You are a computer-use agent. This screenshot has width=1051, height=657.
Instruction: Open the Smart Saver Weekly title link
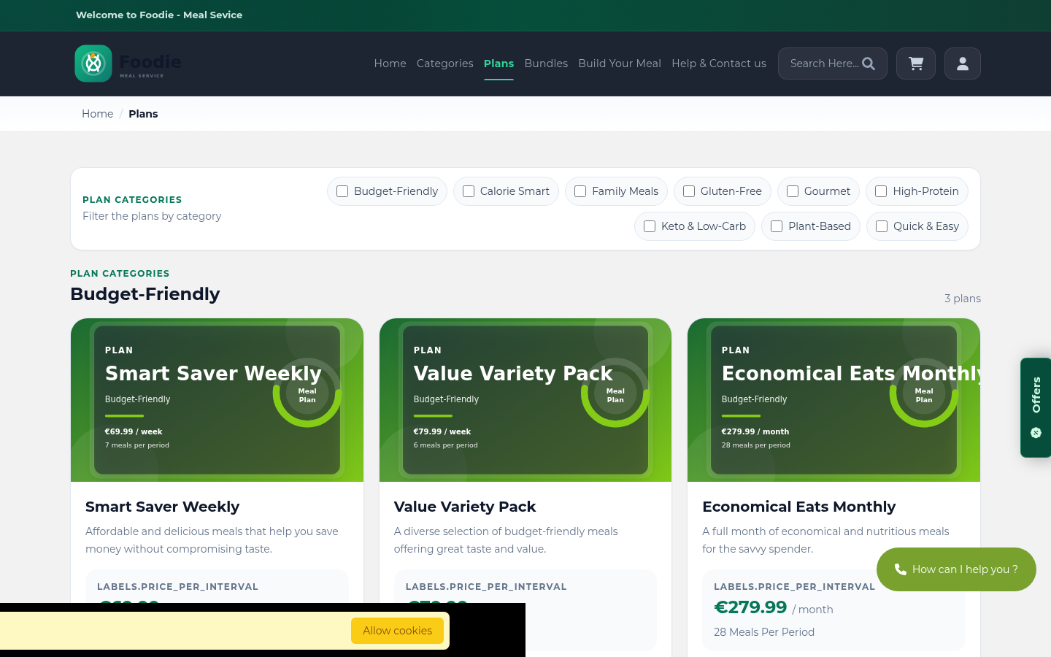point(162,507)
